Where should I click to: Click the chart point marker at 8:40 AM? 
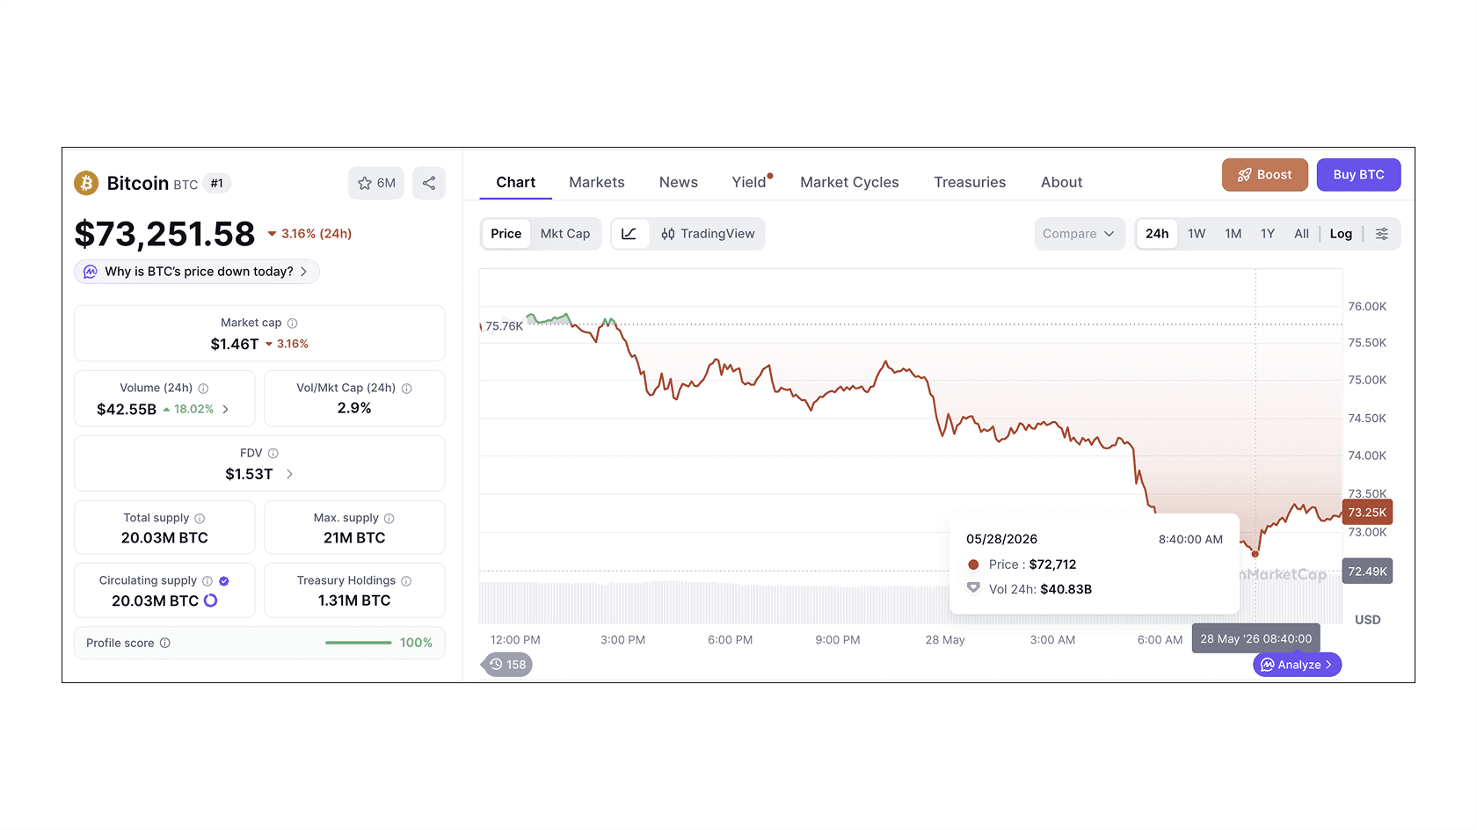point(1255,554)
